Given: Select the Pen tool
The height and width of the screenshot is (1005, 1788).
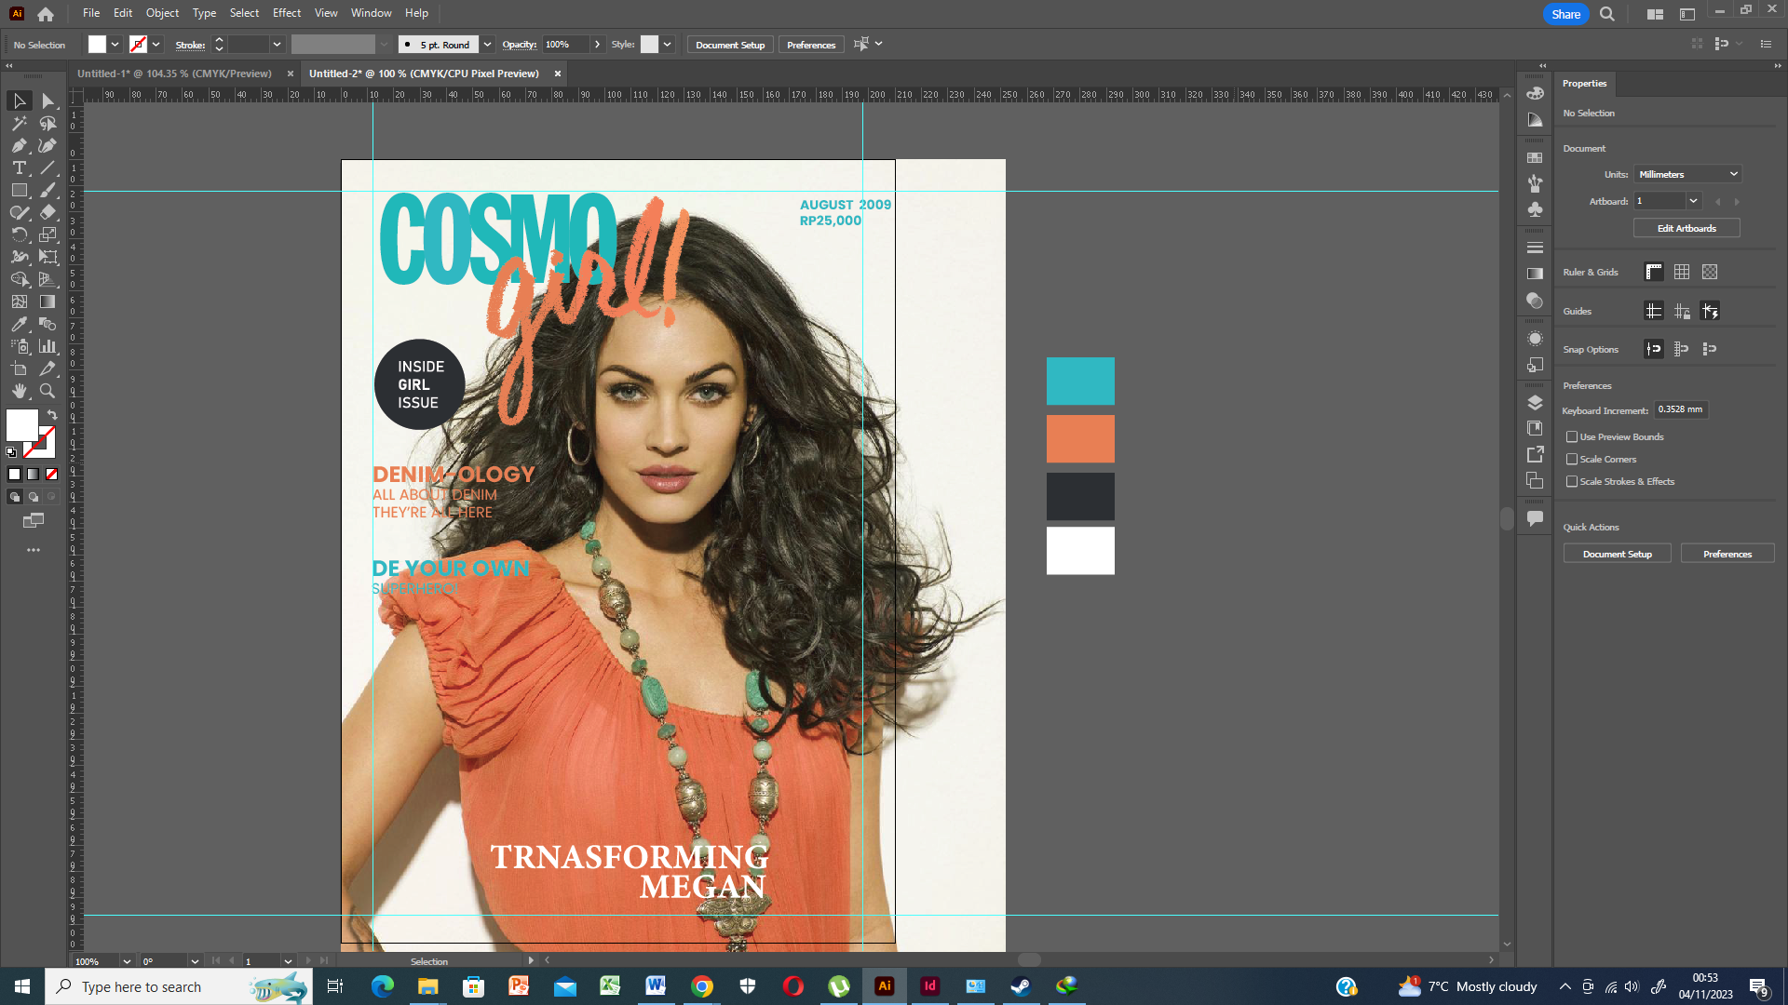Looking at the screenshot, I should (x=19, y=145).
